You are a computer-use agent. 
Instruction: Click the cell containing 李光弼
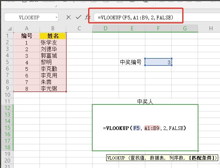53,88
